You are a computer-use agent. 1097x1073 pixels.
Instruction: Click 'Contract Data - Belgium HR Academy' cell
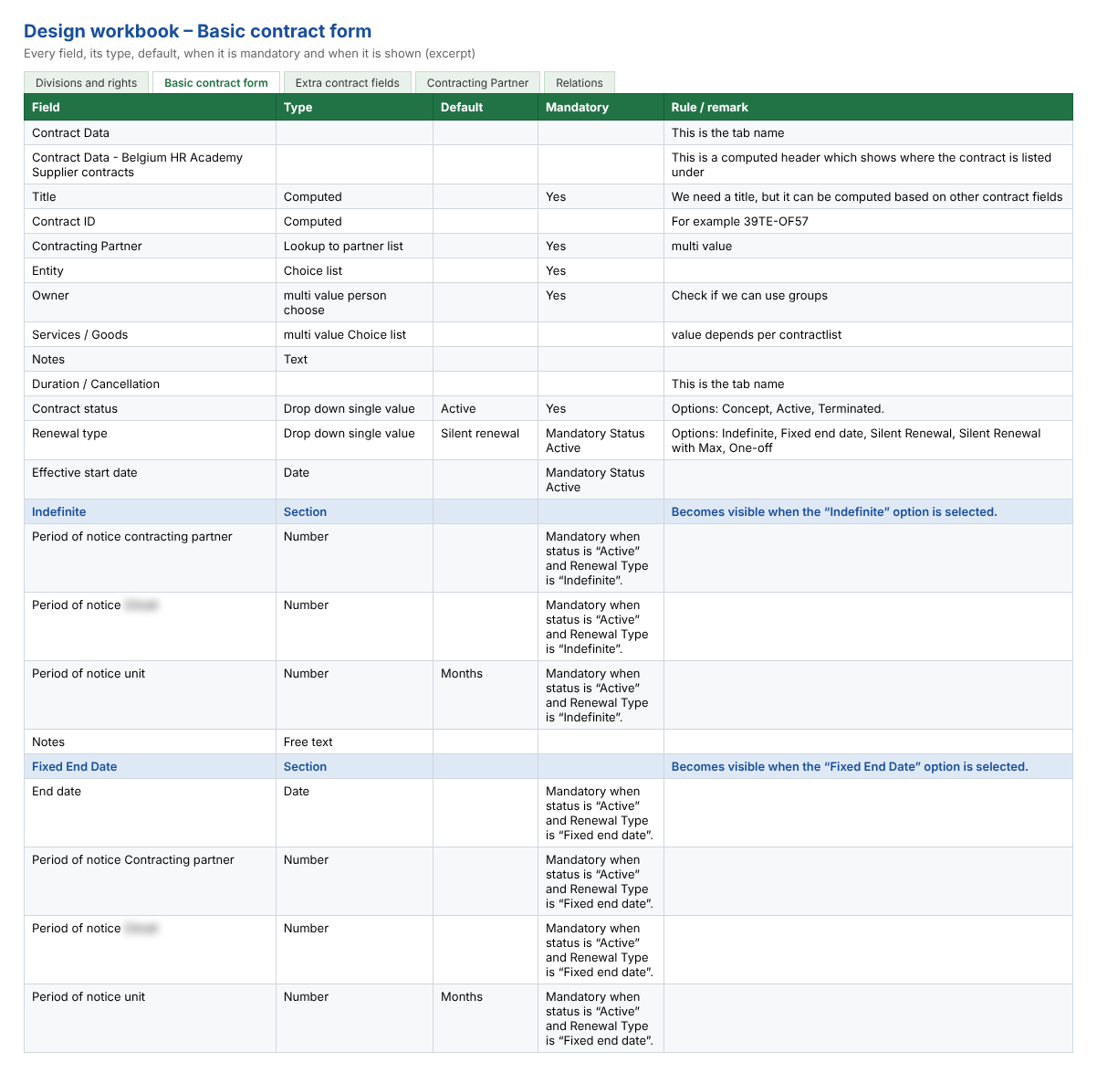[x=150, y=164]
